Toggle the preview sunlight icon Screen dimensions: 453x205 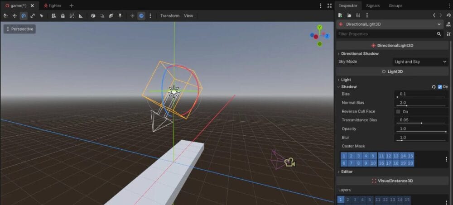132,16
